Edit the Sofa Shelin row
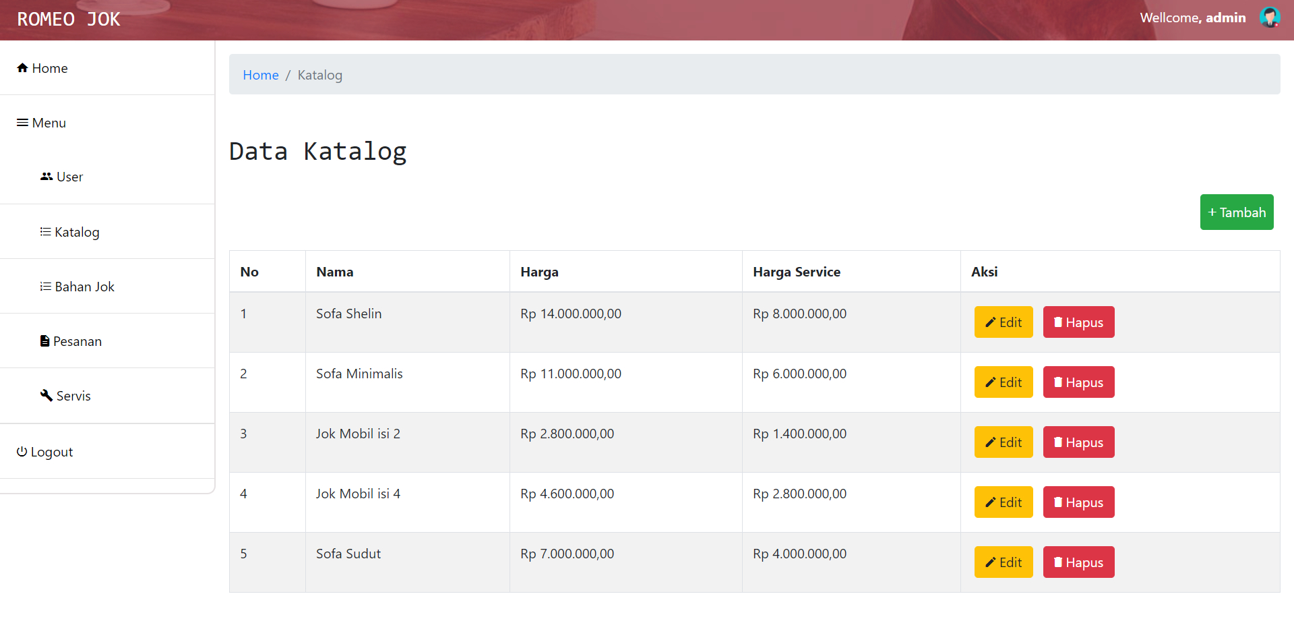Screen dimensions: 1294x619 coord(1003,322)
